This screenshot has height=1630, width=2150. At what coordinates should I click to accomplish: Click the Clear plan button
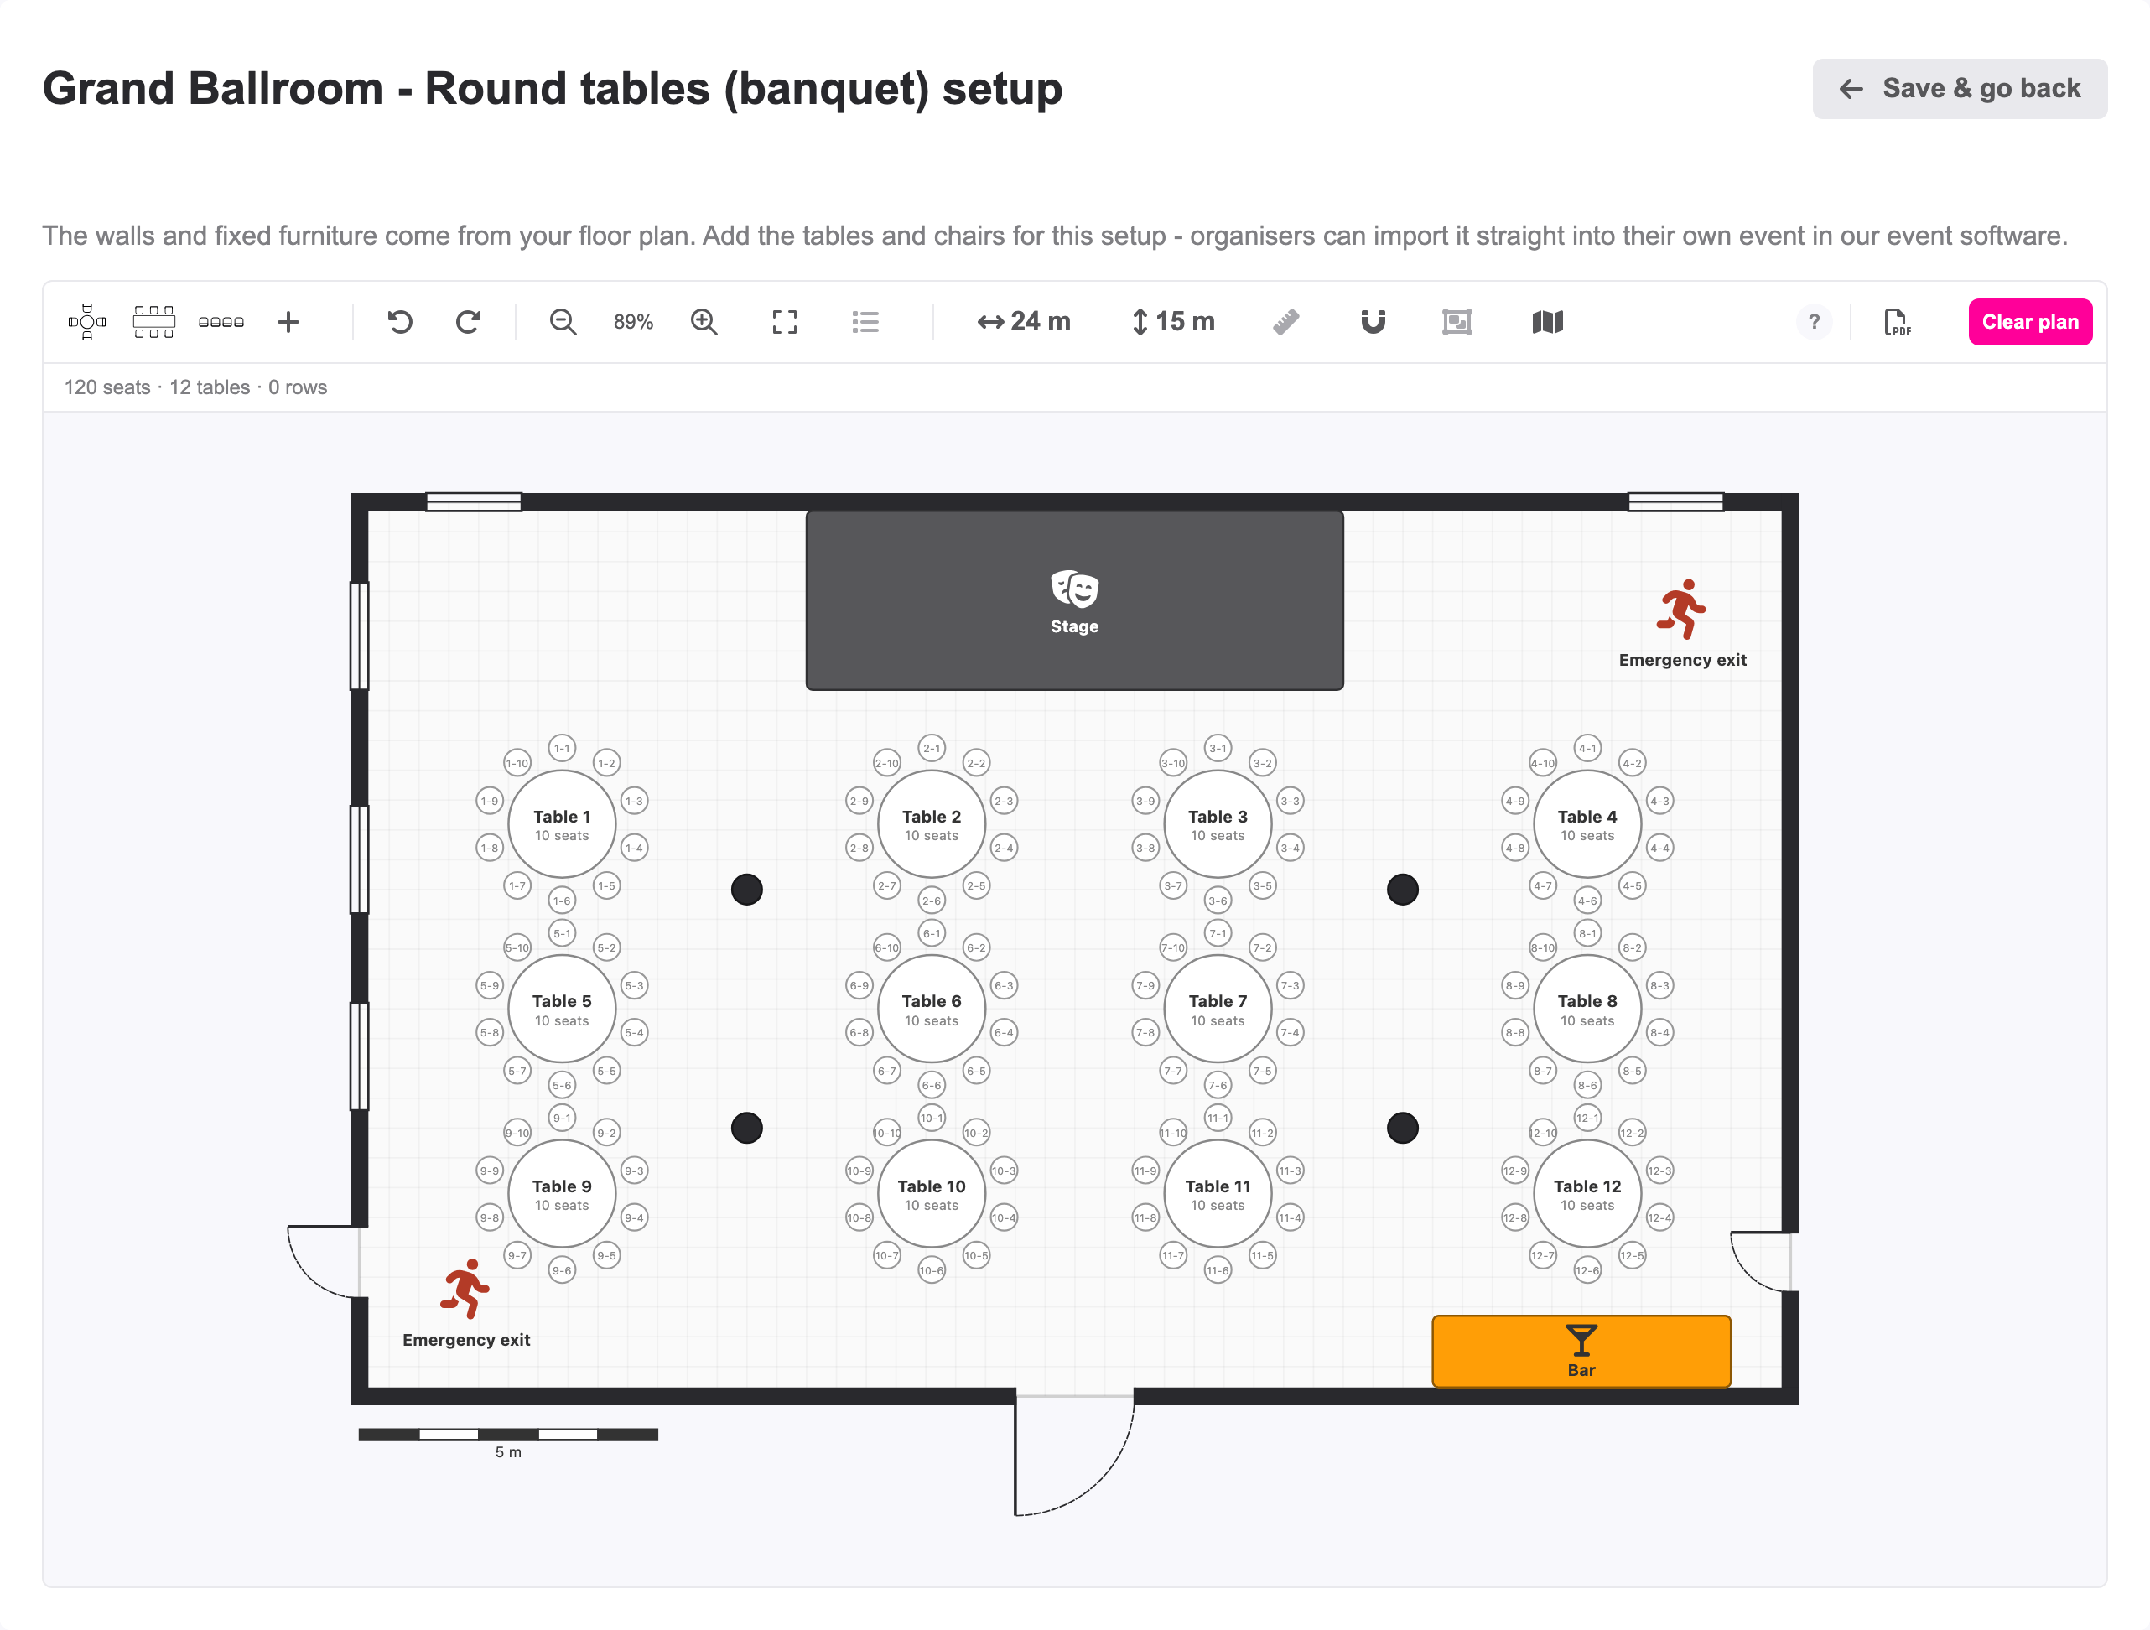2029,322
